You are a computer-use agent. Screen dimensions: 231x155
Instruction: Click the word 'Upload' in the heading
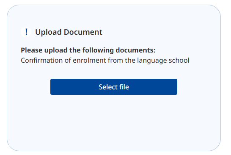click(48, 32)
